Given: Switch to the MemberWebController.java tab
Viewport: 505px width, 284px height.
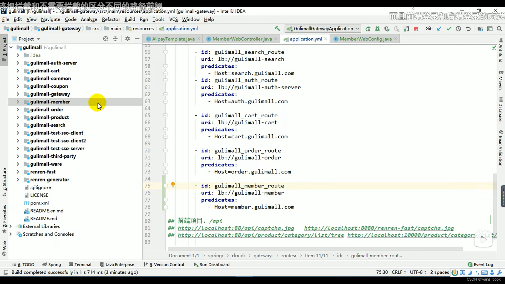Looking at the screenshot, I should coord(242,39).
